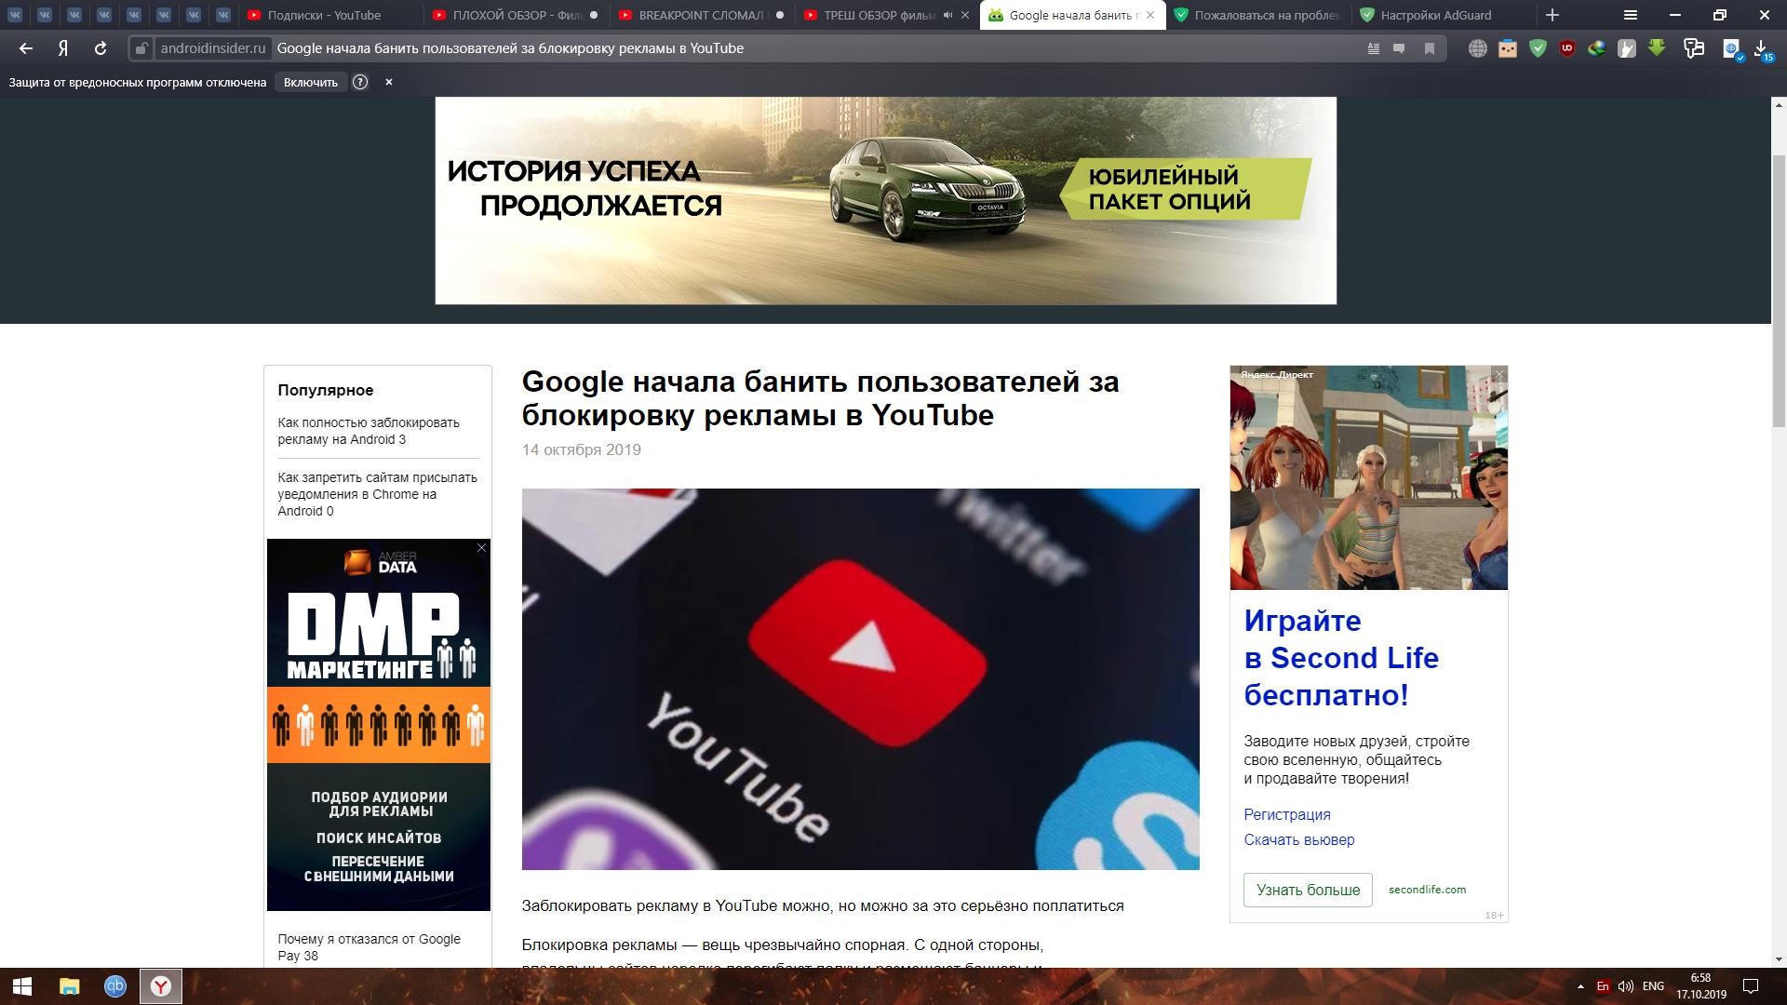Dismiss the malware protection notification bar

coord(389,82)
